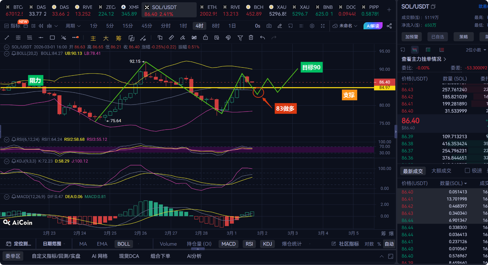Toggle the MACD indicator panel
Viewport: 488px width, 265px height.
[x=229, y=244]
